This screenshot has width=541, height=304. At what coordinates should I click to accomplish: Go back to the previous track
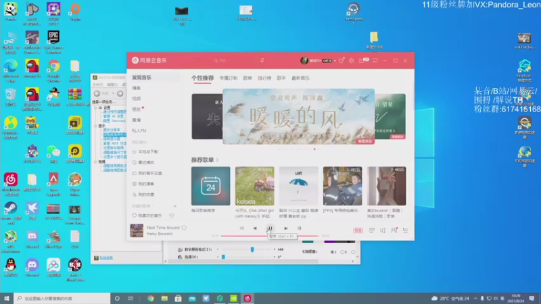pyautogui.click(x=255, y=228)
